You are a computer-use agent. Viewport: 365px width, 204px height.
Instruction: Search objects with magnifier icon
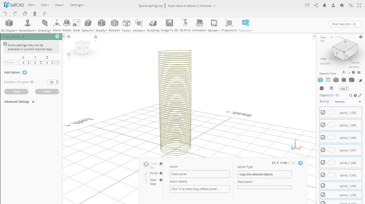click(x=351, y=95)
